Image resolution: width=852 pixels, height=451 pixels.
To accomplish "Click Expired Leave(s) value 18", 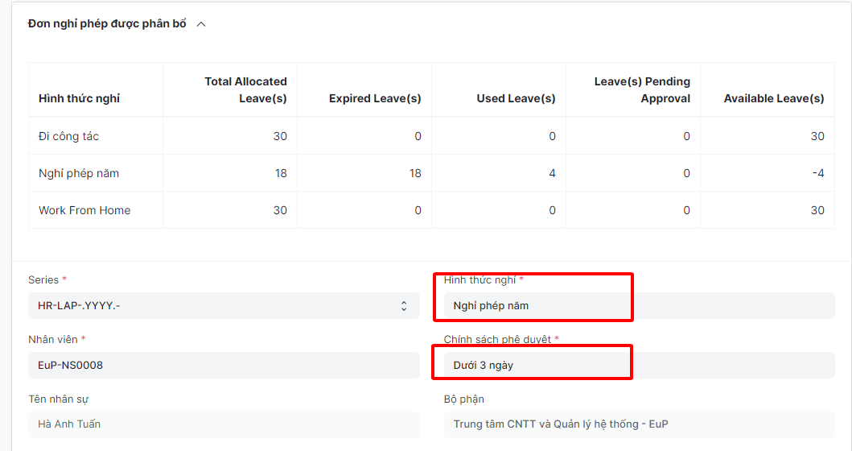I will [x=414, y=173].
